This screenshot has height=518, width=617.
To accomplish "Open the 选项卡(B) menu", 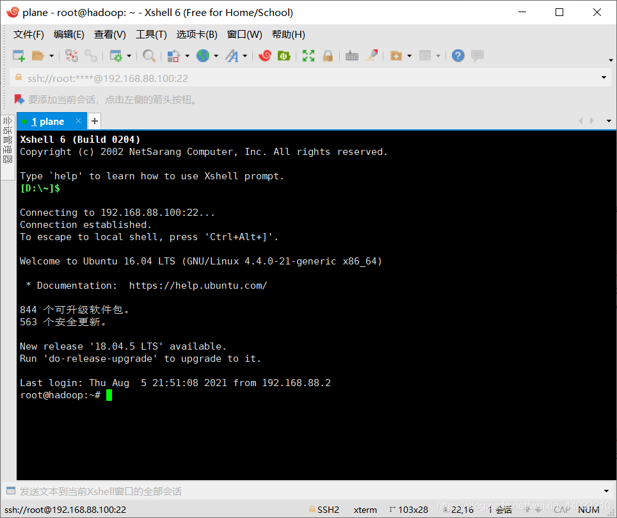I will coord(196,35).
